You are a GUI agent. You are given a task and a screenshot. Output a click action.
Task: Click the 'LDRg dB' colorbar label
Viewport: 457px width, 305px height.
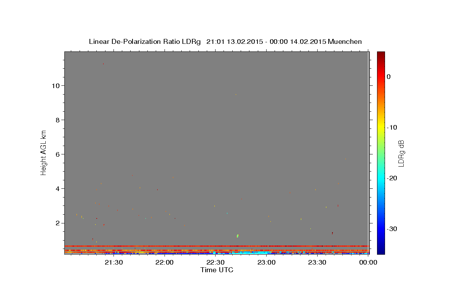pos(401,153)
